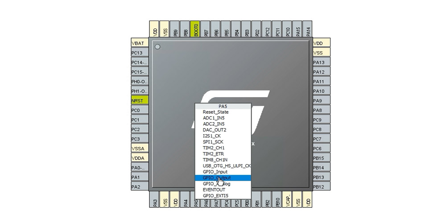The image size is (446, 223).
Task: Select pin PA11
Action: [x=322, y=81]
